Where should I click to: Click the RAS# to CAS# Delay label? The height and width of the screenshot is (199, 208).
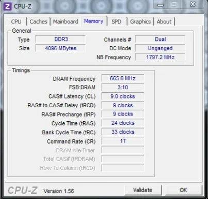(x=61, y=105)
